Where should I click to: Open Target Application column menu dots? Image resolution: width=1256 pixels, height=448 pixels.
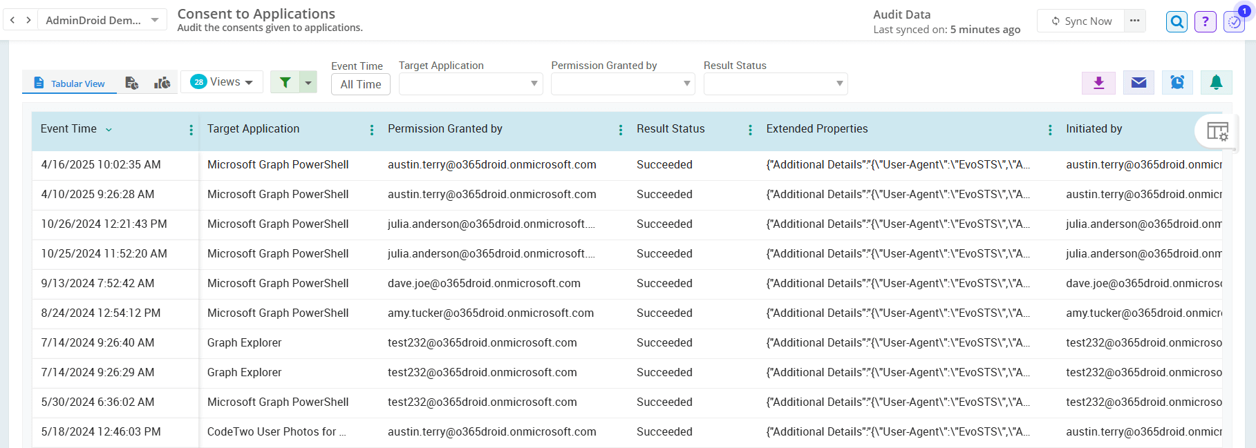point(372,130)
